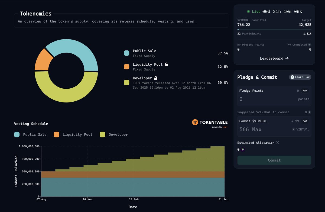
Task: Click the lock icon next to Developer
Action: coord(156,78)
